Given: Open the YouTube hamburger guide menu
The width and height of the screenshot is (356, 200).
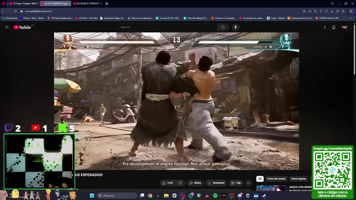Looking at the screenshot, I should 7,27.
